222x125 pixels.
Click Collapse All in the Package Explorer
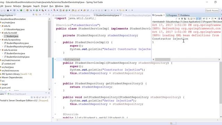point(34,15)
